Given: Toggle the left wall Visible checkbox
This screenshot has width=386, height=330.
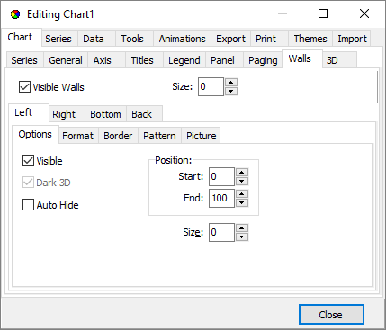Looking at the screenshot, I should [28, 161].
